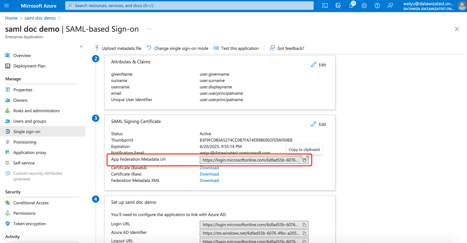The image size is (467, 243).
Task: Copy the Login URL to clipboard
Action: (304, 225)
